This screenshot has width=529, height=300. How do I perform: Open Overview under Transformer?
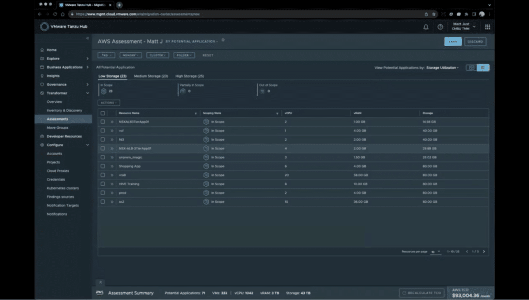click(54, 102)
